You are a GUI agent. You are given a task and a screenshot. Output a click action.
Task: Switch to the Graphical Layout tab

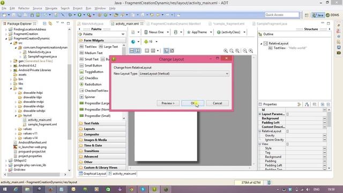pos(93,174)
